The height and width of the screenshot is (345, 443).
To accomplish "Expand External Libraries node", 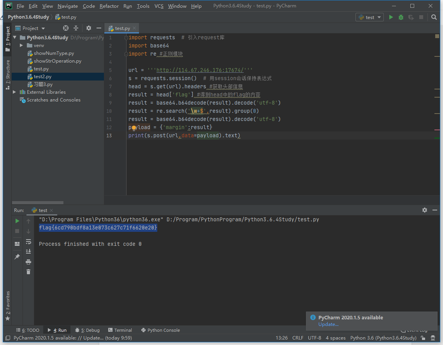I will (x=15, y=92).
